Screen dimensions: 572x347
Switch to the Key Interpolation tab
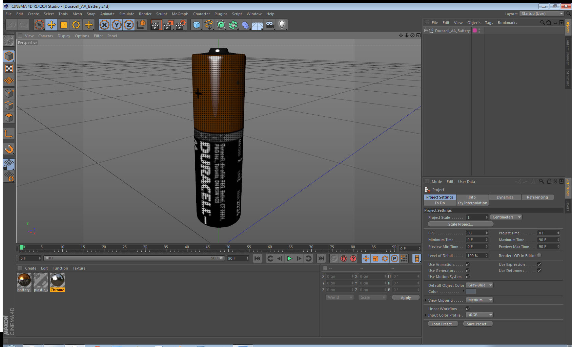coord(472,203)
